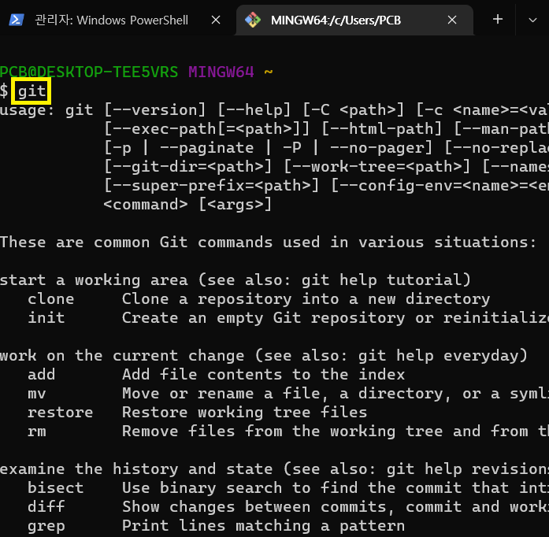This screenshot has height=537, width=549.
Task: Click the 'init' command name
Action: click(x=46, y=318)
